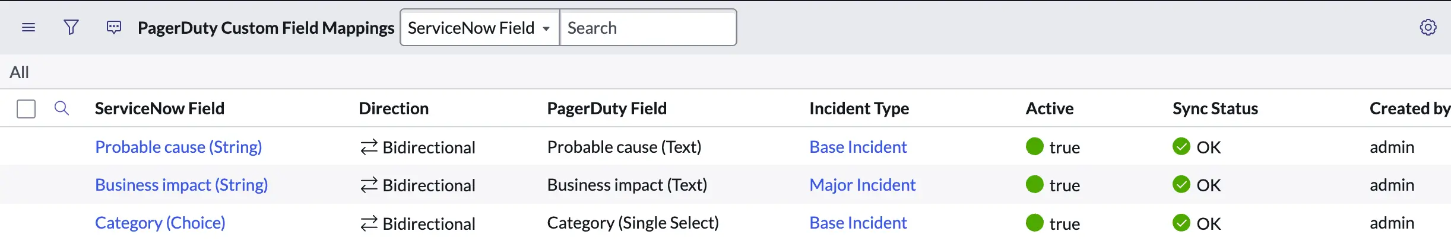Sort by the PagerDuty Field column header
1451x244 pixels.
click(x=606, y=108)
